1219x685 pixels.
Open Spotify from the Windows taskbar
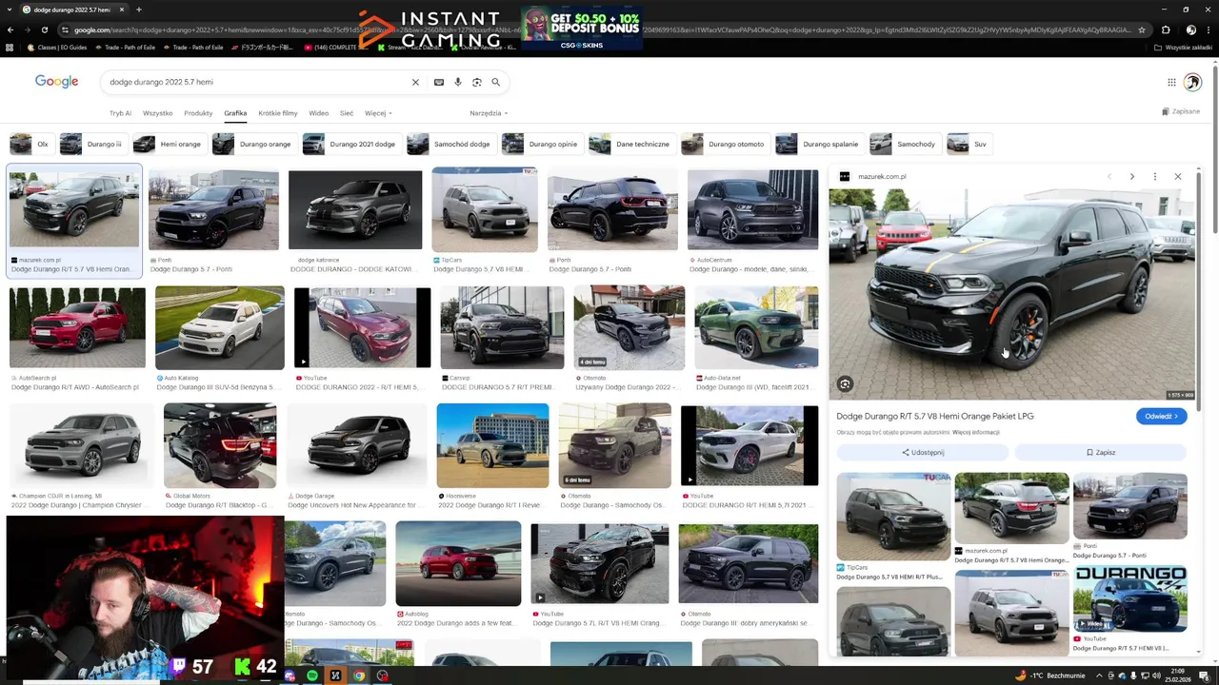(x=312, y=675)
